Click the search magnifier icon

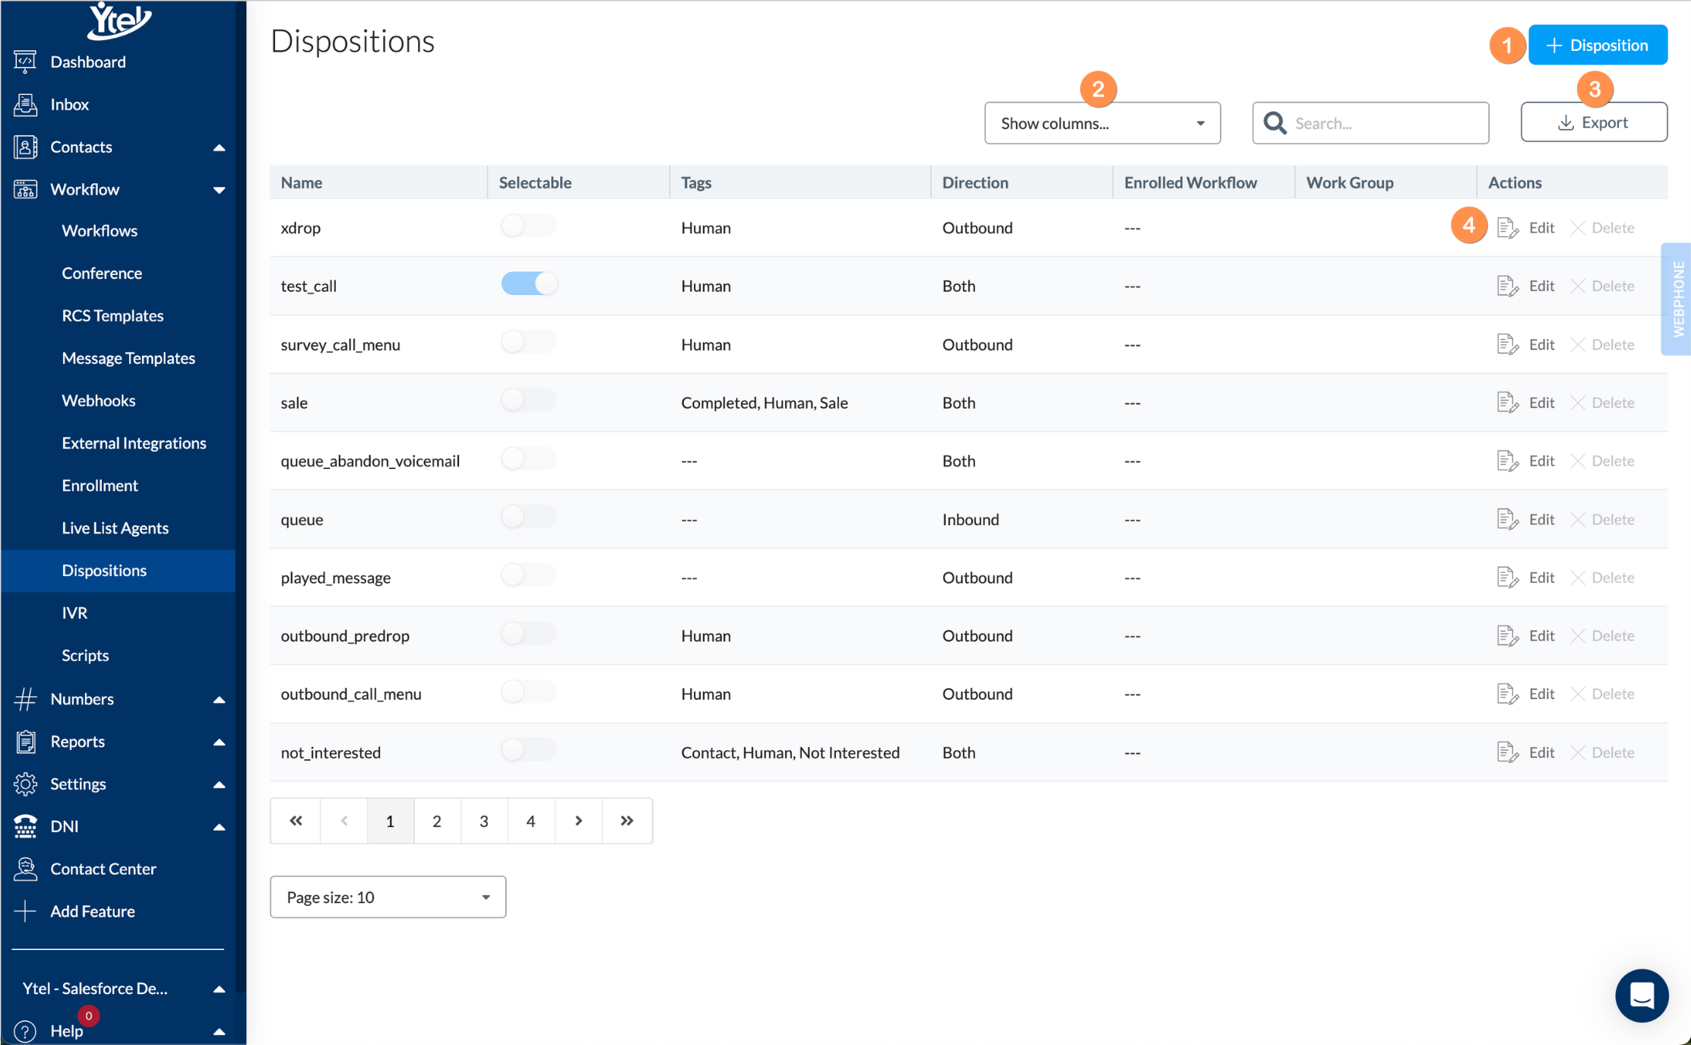(1275, 123)
